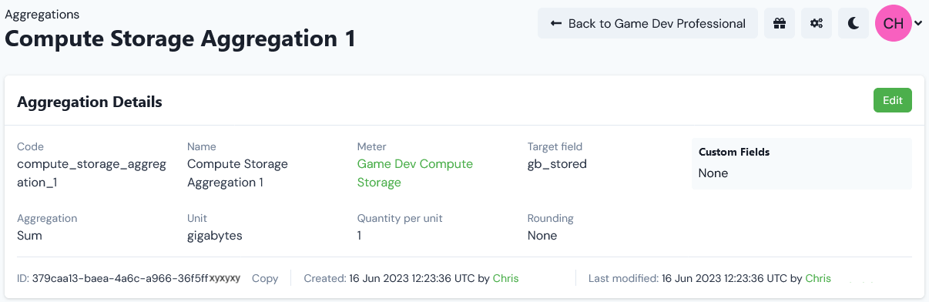The height and width of the screenshot is (302, 929).
Task: Open the Chris link next to Created
Action: point(505,278)
